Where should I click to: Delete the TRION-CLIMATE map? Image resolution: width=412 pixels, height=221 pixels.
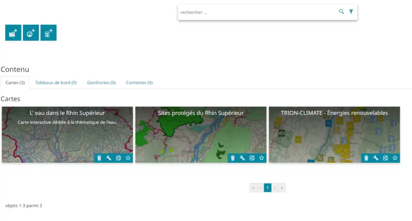point(366,158)
